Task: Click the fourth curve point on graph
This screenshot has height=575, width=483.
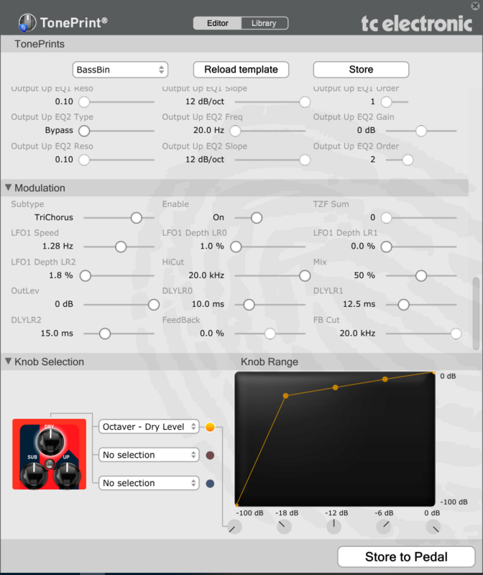Action: (x=385, y=379)
